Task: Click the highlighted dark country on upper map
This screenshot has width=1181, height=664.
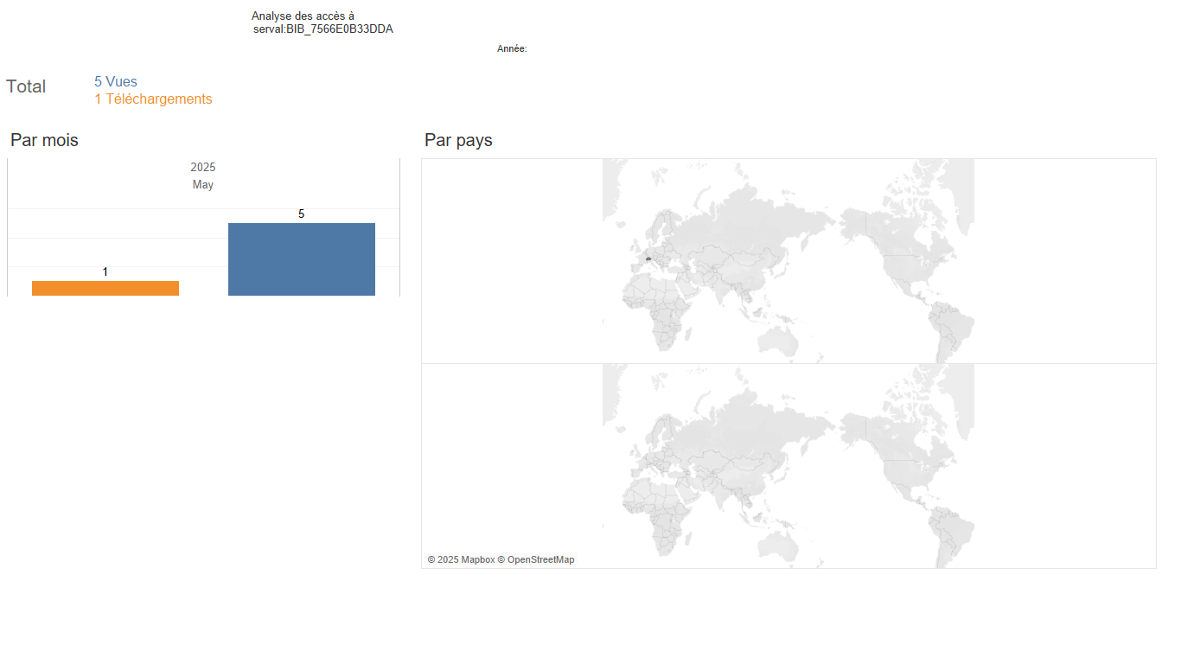Action: tap(648, 259)
